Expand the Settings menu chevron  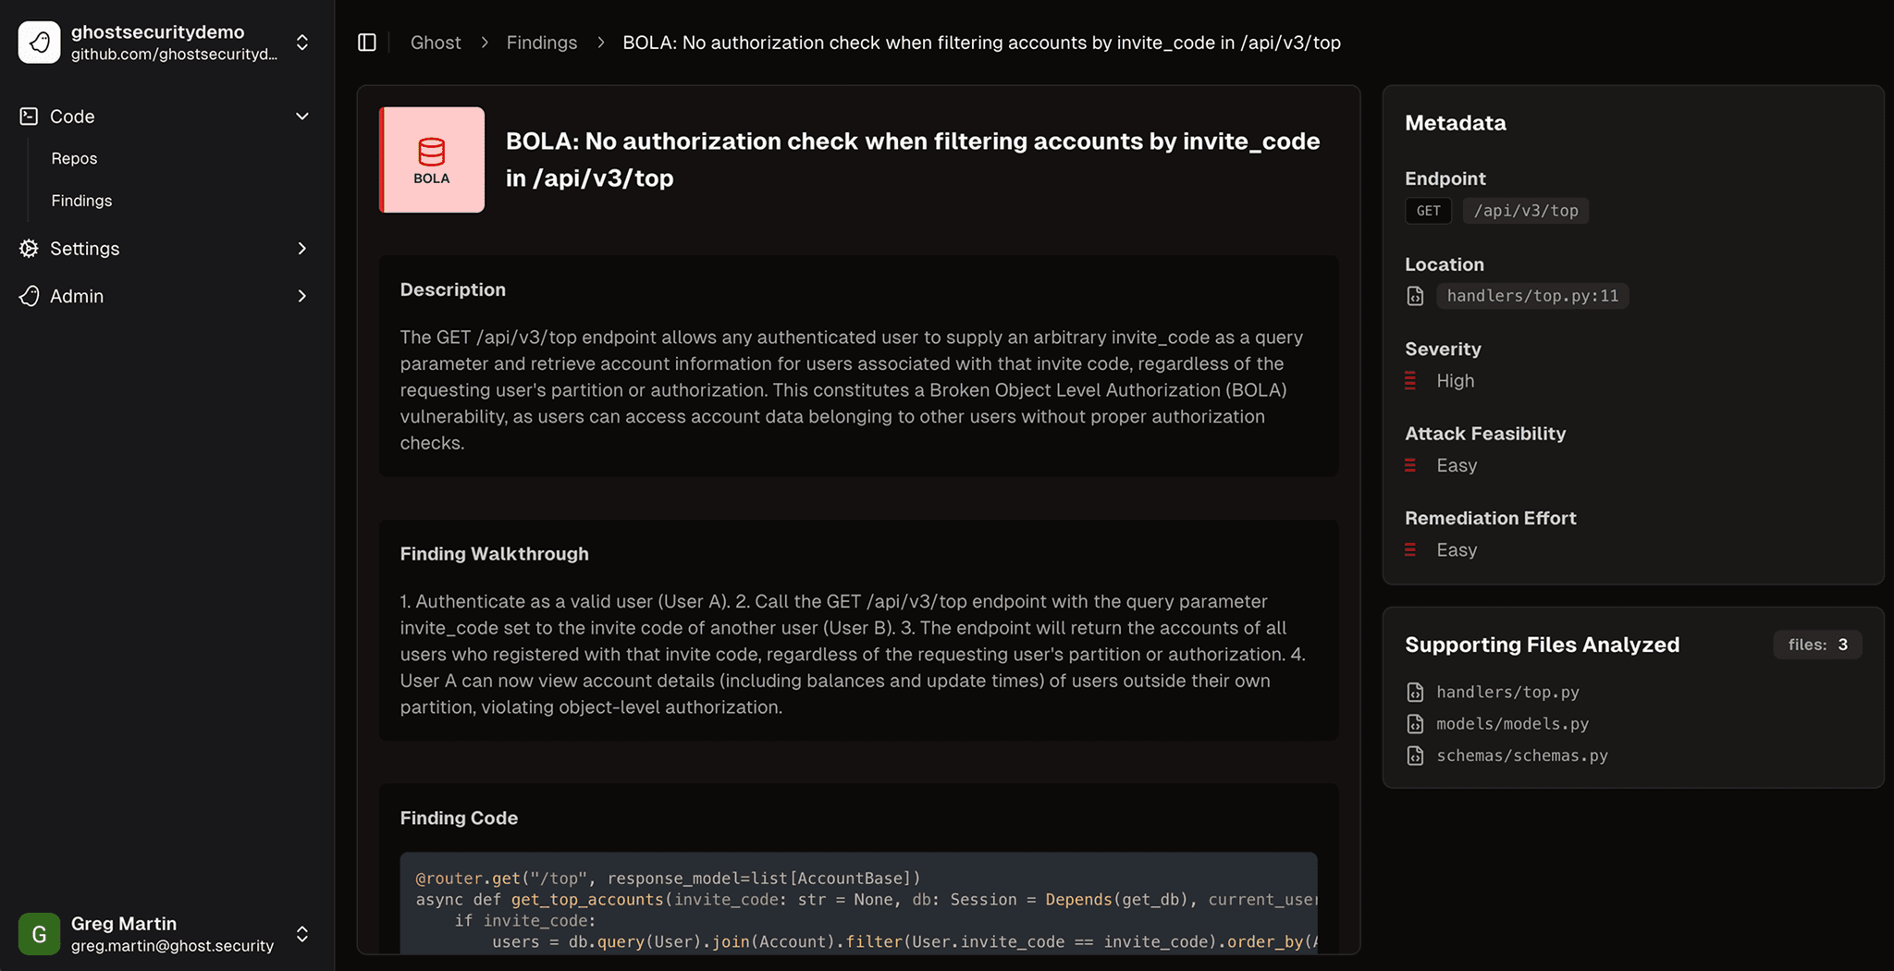point(301,249)
